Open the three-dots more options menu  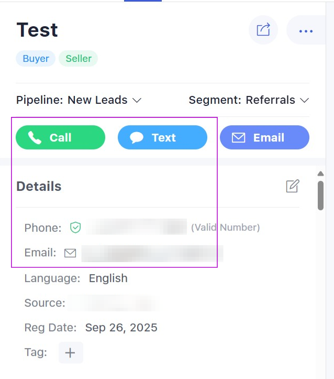(306, 31)
